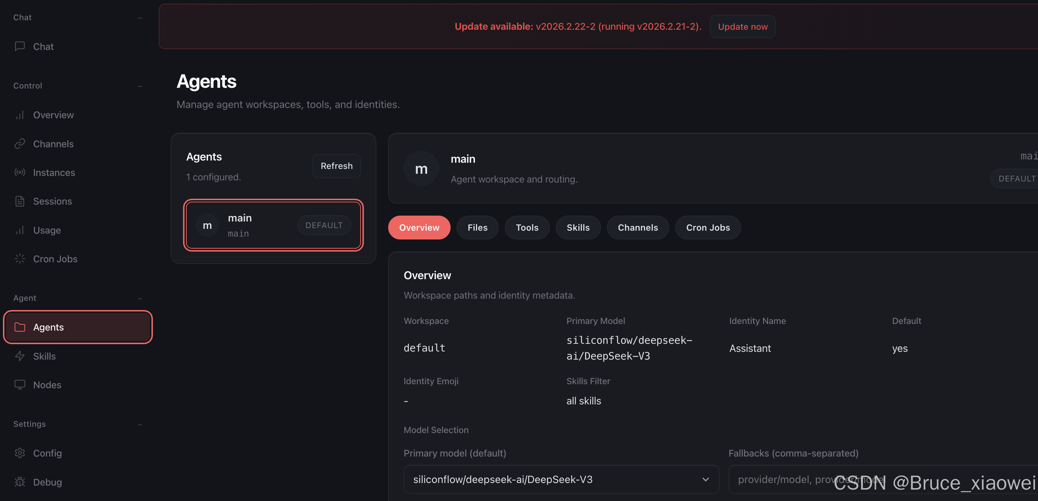Open Channels using the link icon
Viewport: 1038px width, 501px height.
pyautogui.click(x=20, y=143)
